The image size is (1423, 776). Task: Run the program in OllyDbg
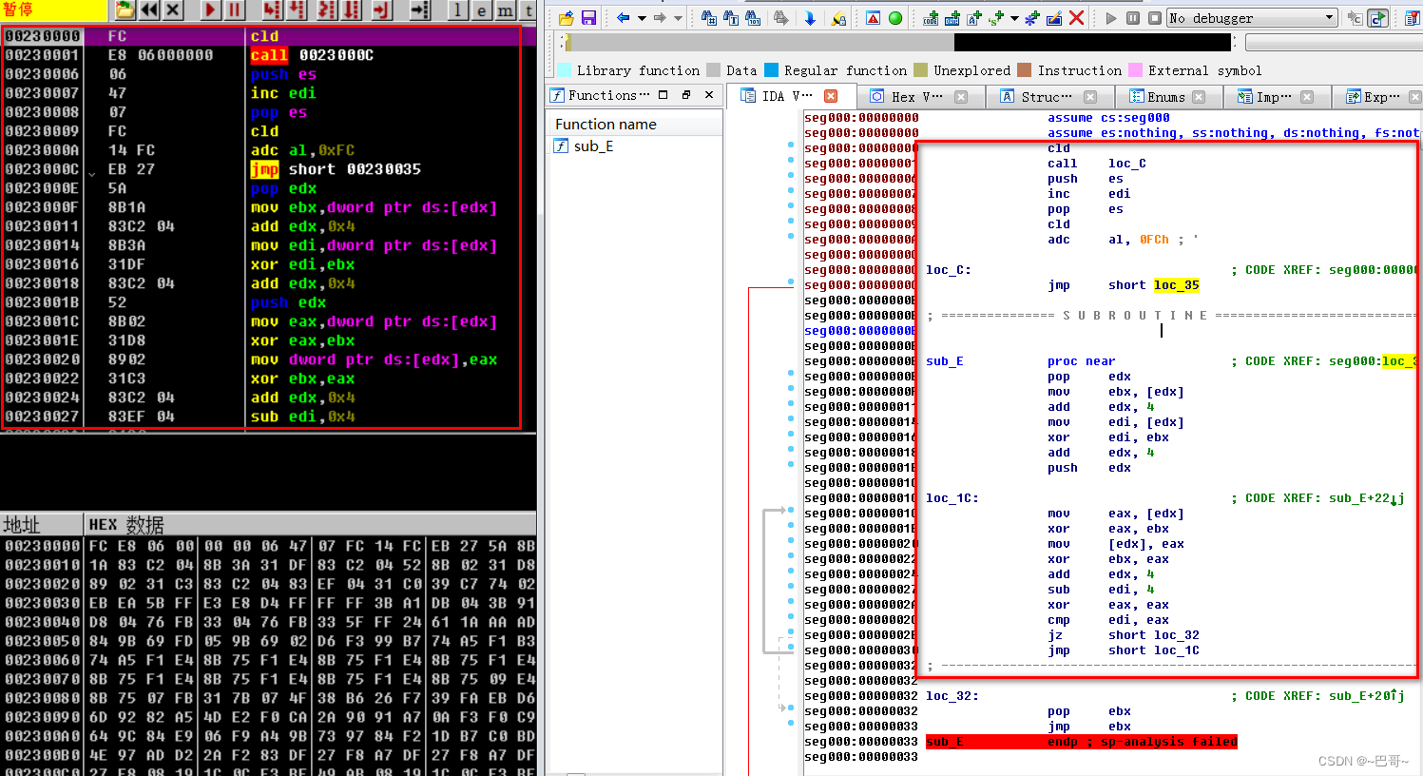pos(211,10)
